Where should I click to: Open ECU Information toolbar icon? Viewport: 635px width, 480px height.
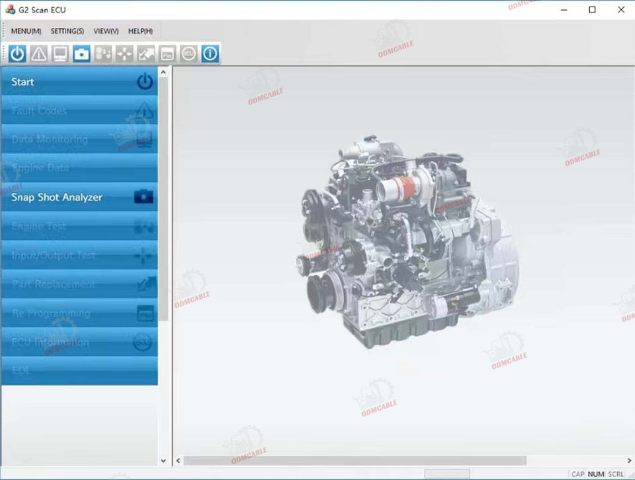click(189, 54)
